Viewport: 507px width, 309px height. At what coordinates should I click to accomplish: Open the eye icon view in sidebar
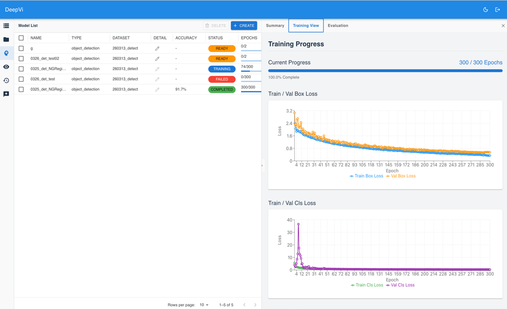coord(6,67)
